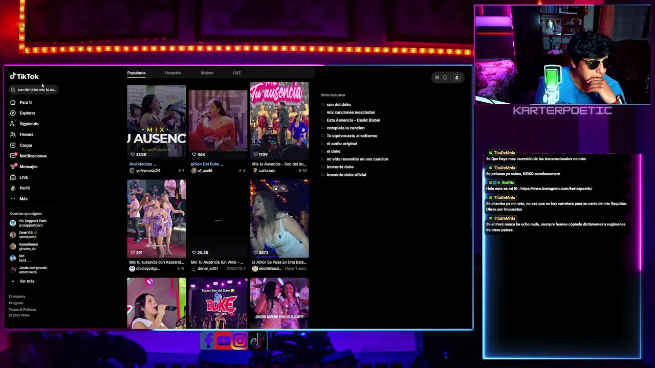Screen dimensions: 655x368
Task: Open Dewi RS followed account
Action: coord(24,235)
